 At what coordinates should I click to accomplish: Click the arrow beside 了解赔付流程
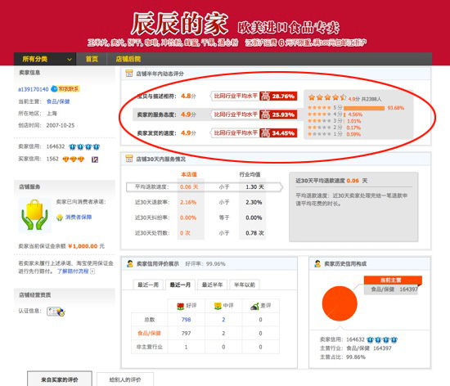coord(92,272)
